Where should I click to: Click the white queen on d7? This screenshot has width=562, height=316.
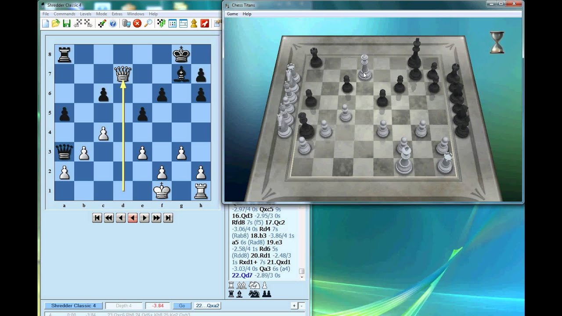tap(123, 74)
